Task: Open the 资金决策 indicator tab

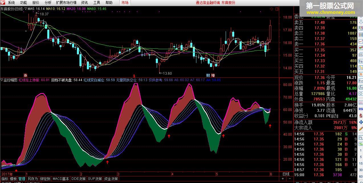Action: [x=111, y=179]
